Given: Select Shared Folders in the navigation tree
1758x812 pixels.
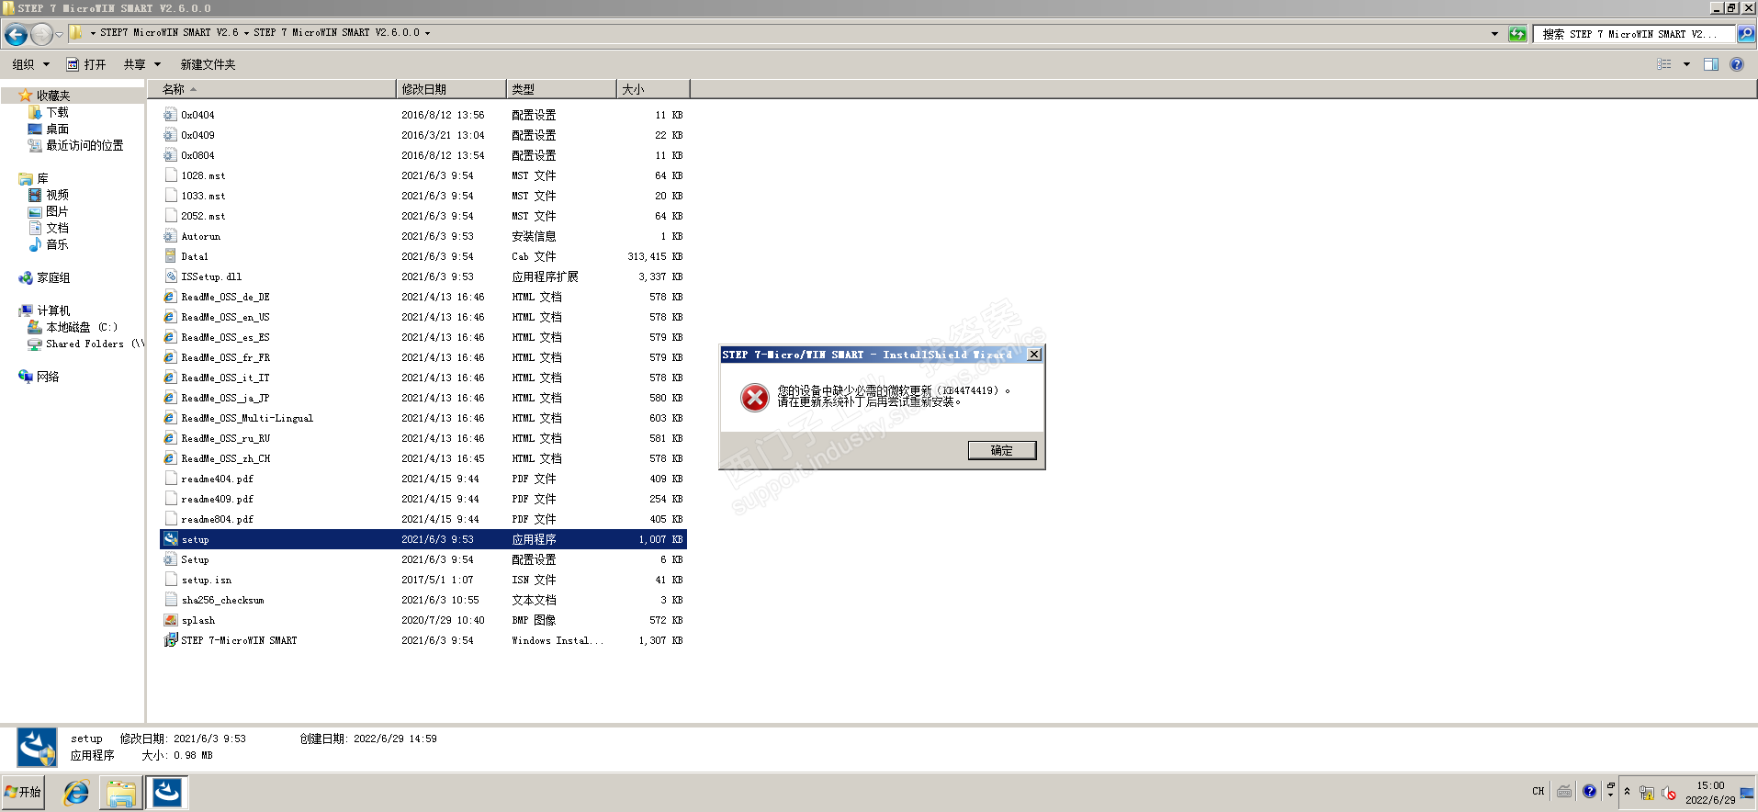Looking at the screenshot, I should point(85,344).
